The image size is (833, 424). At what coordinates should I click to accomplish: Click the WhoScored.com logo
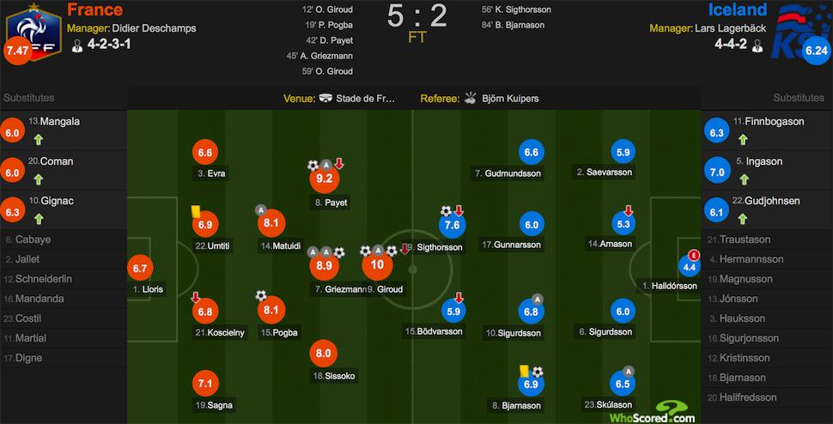[653, 412]
